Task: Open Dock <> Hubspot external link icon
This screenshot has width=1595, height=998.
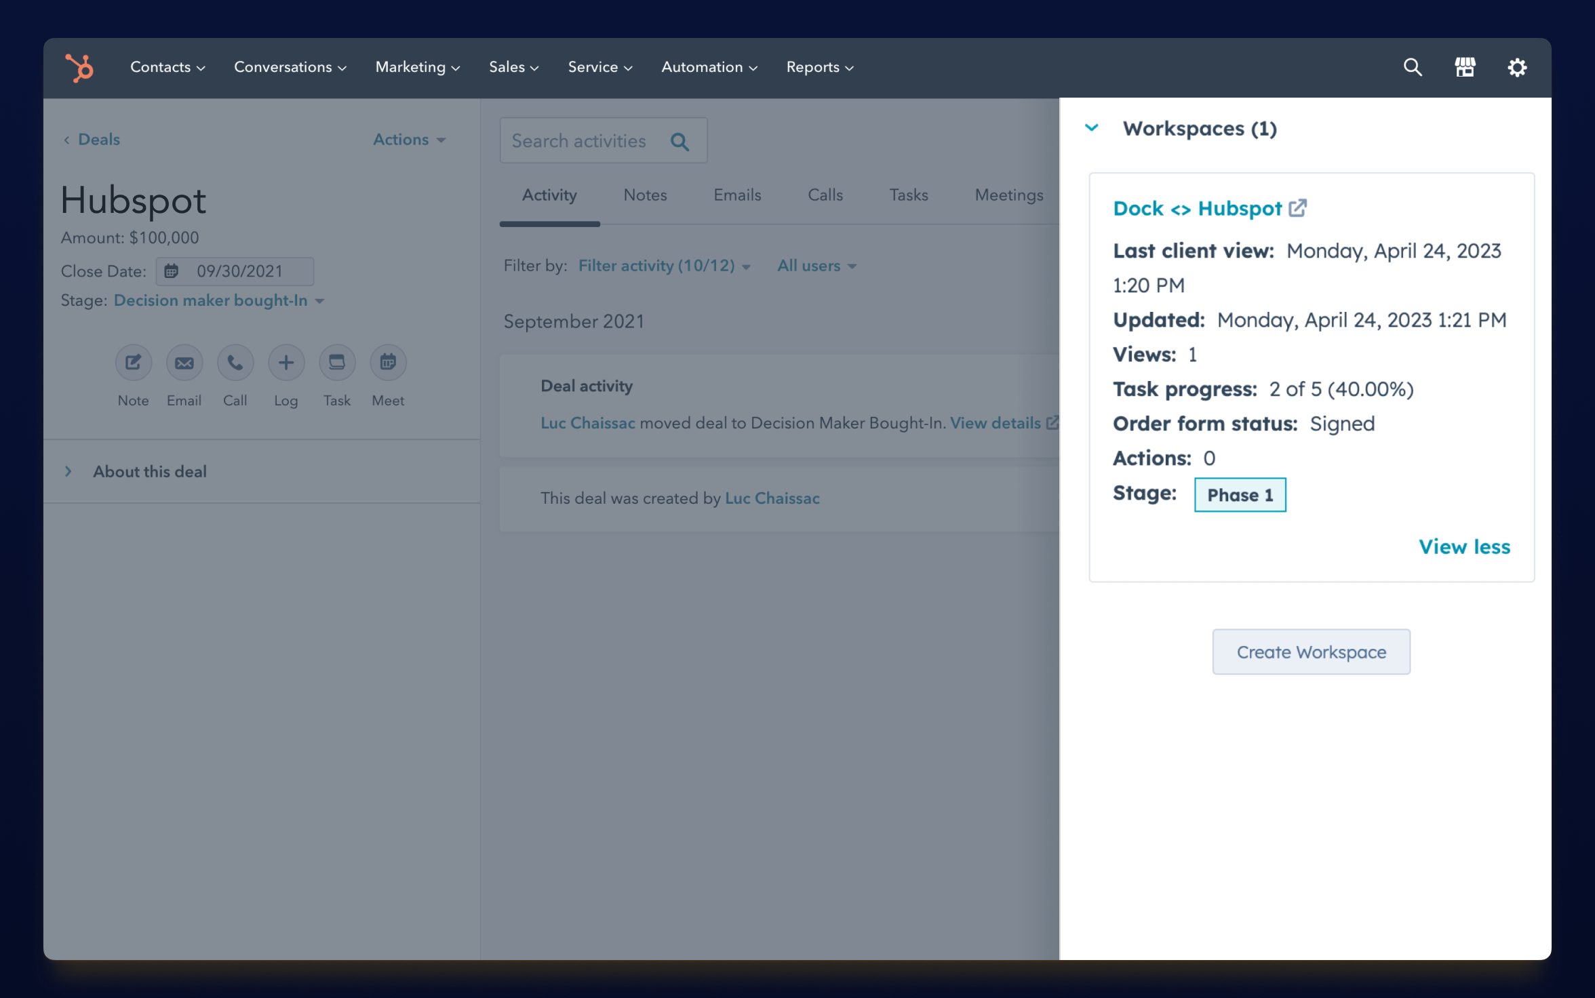Action: point(1298,207)
